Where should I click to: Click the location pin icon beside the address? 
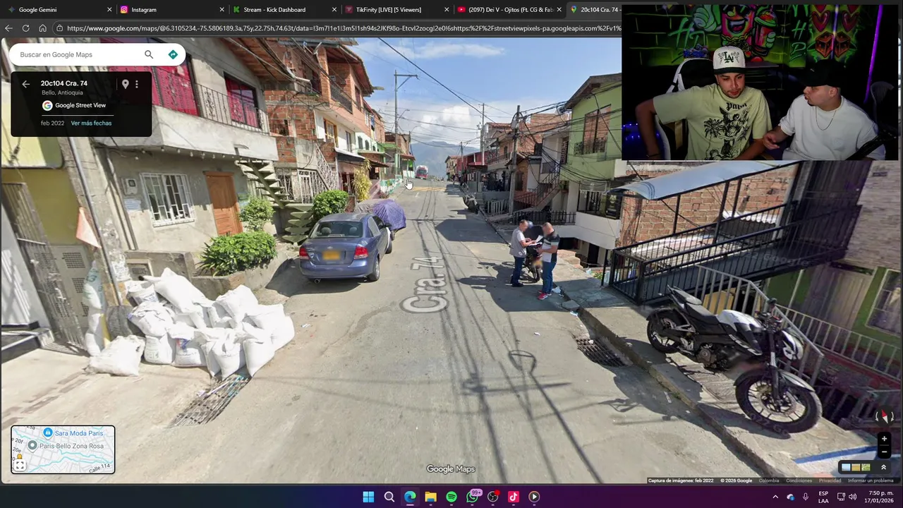coord(126,84)
